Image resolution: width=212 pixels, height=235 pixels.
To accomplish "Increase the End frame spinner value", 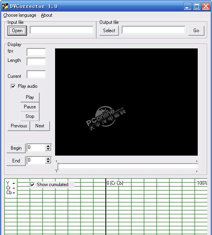I will click(x=48, y=159).
